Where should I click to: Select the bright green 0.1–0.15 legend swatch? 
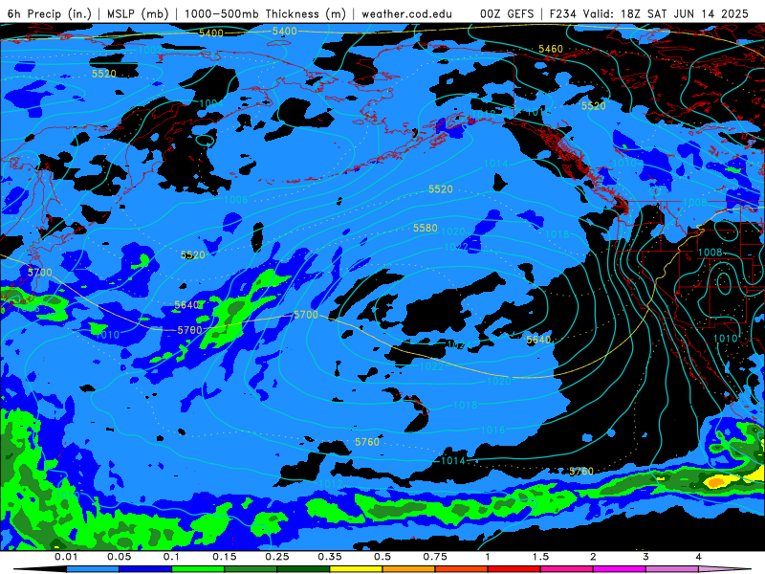coord(198,569)
